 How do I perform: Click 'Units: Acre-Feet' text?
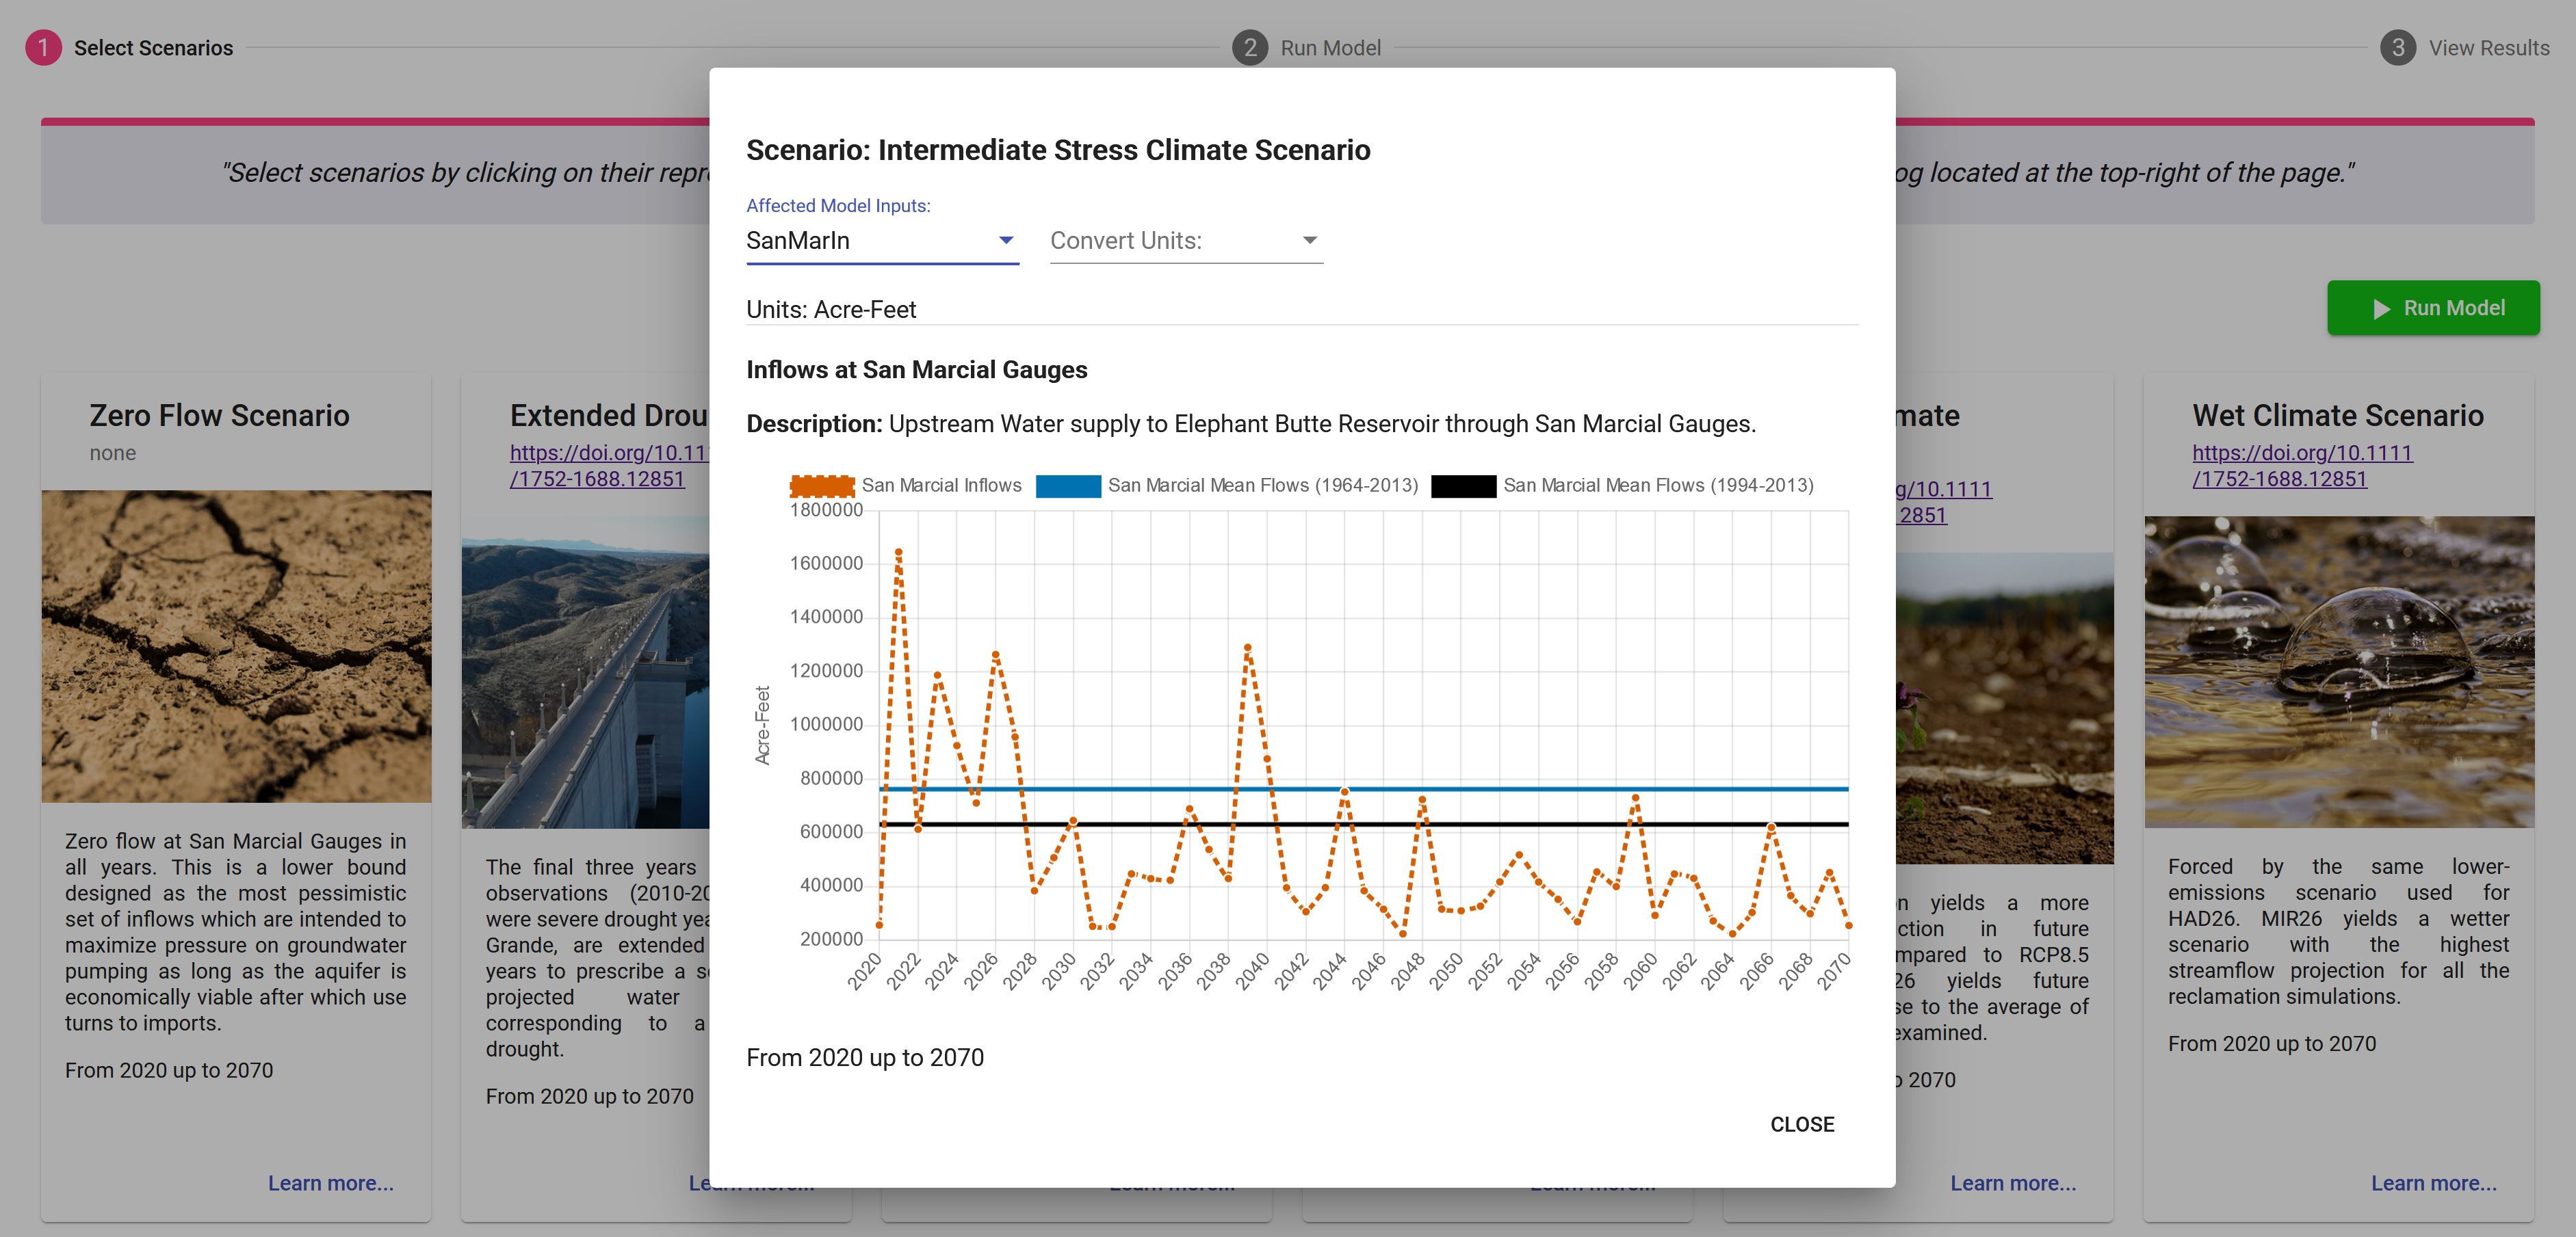831,310
